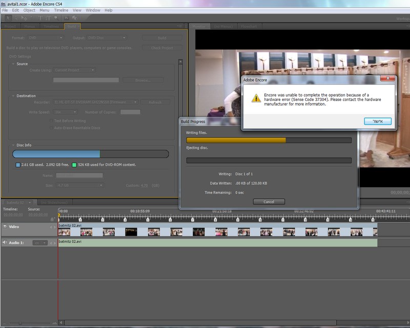
Task: Select the Direct Select tool
Action: pos(16,18)
